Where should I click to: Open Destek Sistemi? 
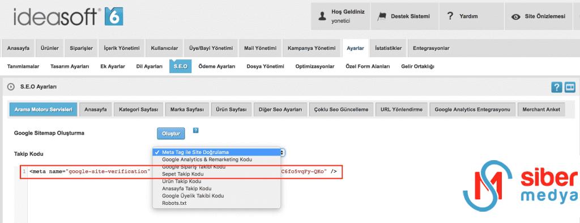tap(404, 16)
